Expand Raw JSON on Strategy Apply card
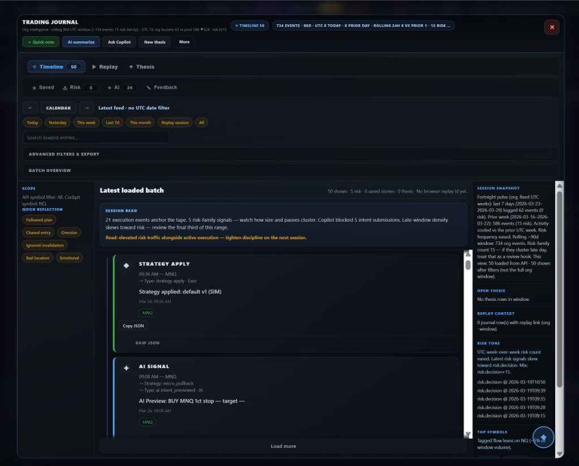This screenshot has height=466, width=579. coord(148,343)
